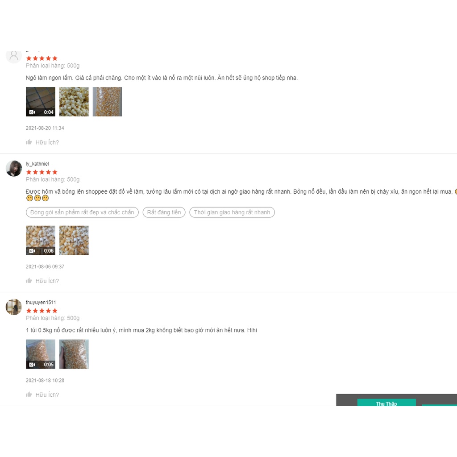The width and height of the screenshot is (457, 457).
Task: Click thumbs-up icon under 2021-08-20 review
Action: [29, 142]
